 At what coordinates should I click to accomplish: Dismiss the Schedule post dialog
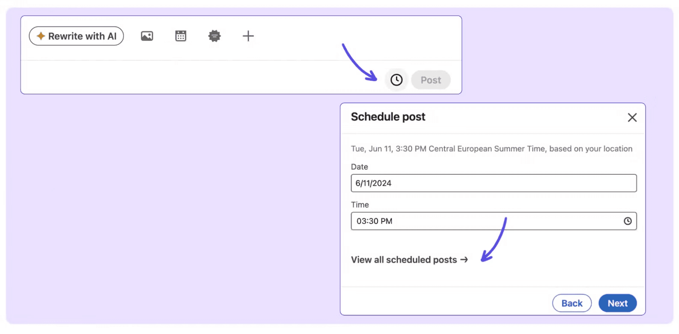(x=632, y=117)
